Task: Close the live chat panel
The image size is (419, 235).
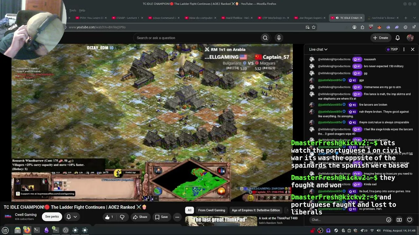Action: 412,49
